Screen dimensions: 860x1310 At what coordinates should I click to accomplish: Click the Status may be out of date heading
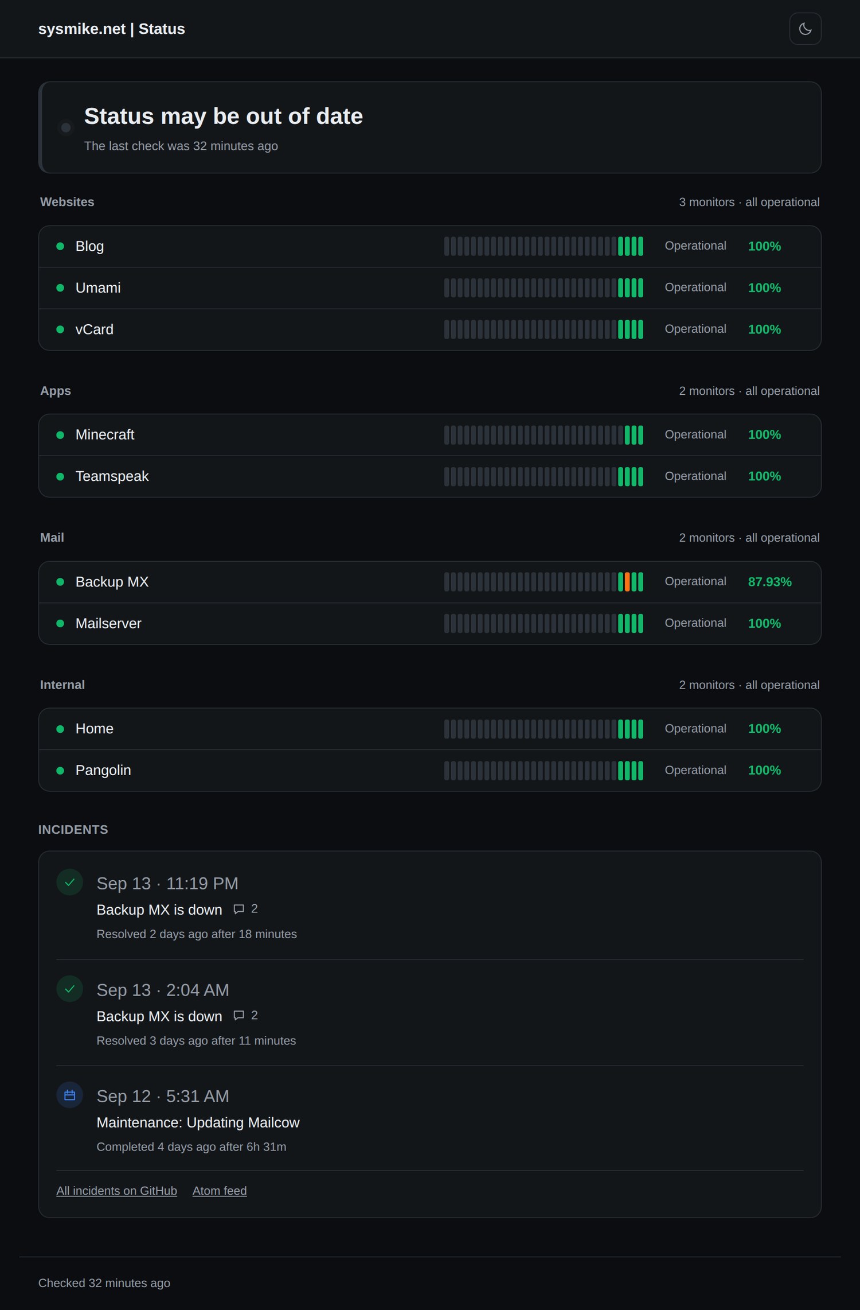point(224,116)
